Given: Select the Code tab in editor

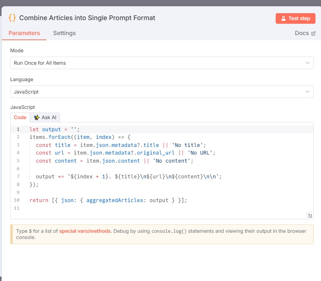Looking at the screenshot, I should 20,117.
